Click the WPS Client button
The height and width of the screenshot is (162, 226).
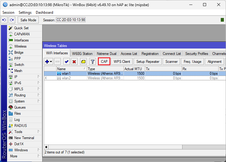122,62
